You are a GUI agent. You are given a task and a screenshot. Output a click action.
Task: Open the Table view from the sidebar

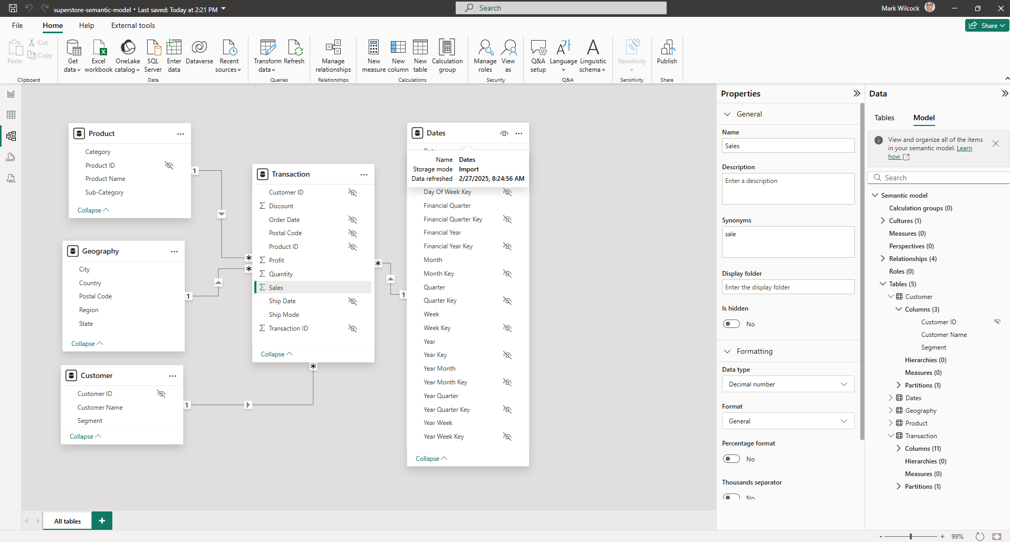(x=11, y=114)
